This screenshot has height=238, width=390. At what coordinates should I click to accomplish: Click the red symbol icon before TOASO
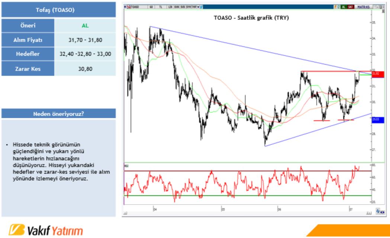129,7
